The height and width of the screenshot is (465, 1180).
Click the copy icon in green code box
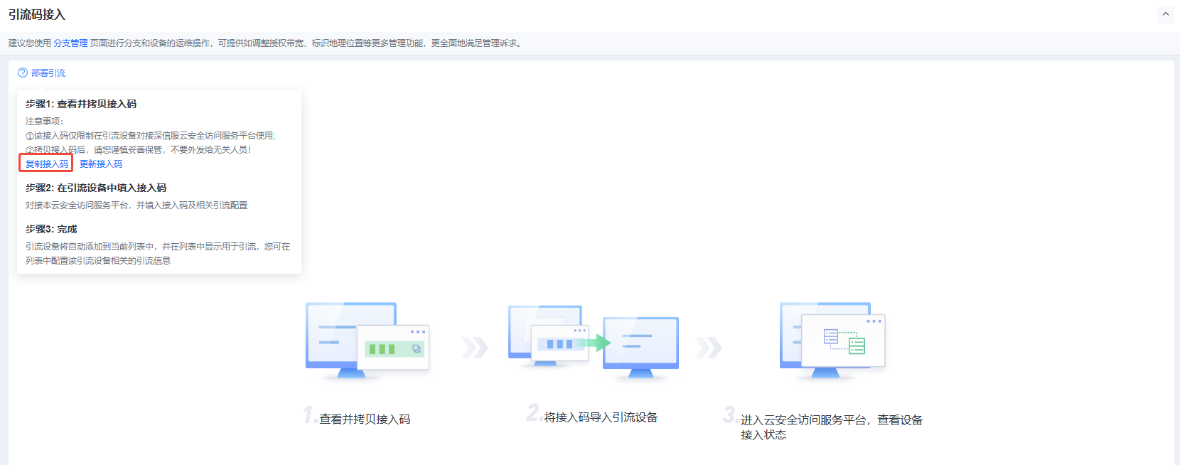[417, 348]
